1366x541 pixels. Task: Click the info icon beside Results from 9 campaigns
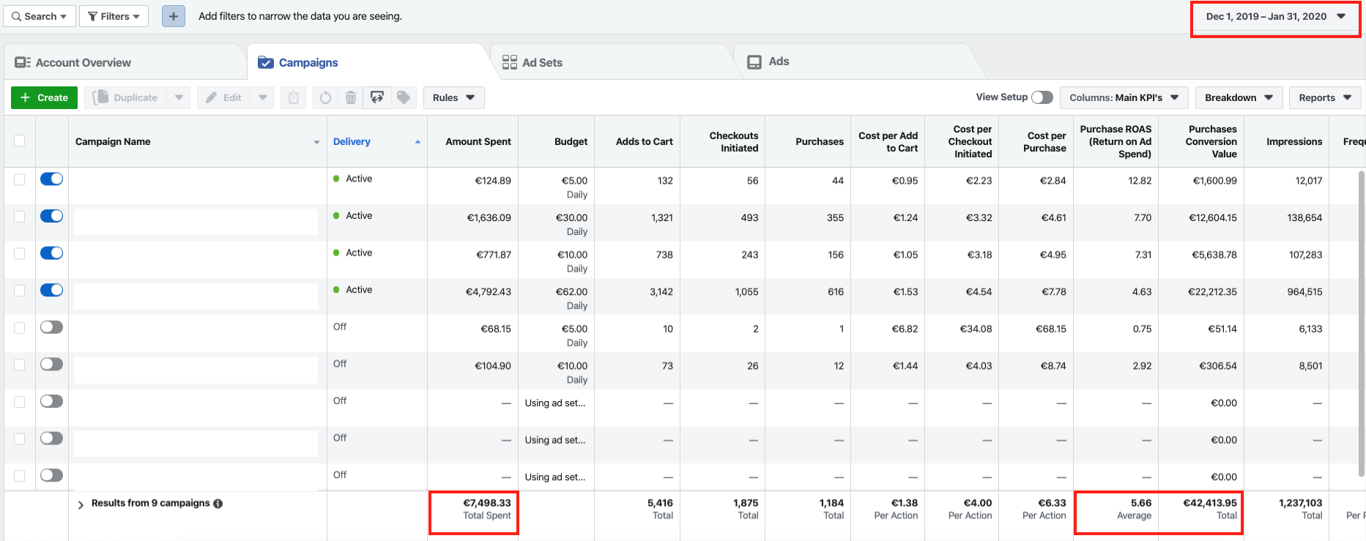point(218,504)
